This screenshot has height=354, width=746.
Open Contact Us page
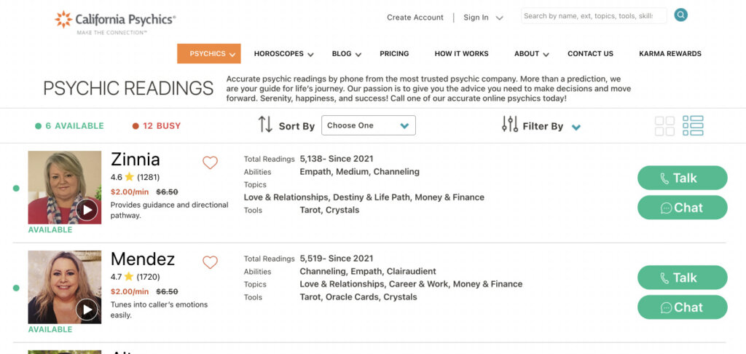click(x=590, y=54)
